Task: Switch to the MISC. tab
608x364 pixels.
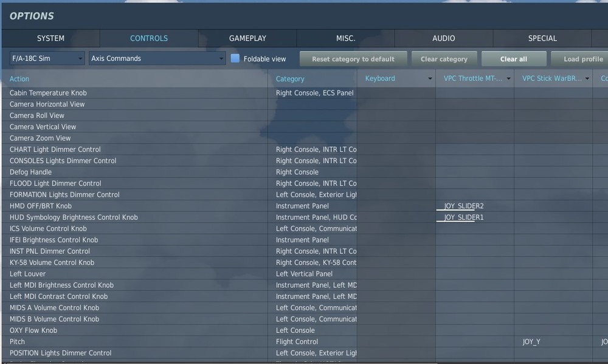Action: pyautogui.click(x=345, y=38)
